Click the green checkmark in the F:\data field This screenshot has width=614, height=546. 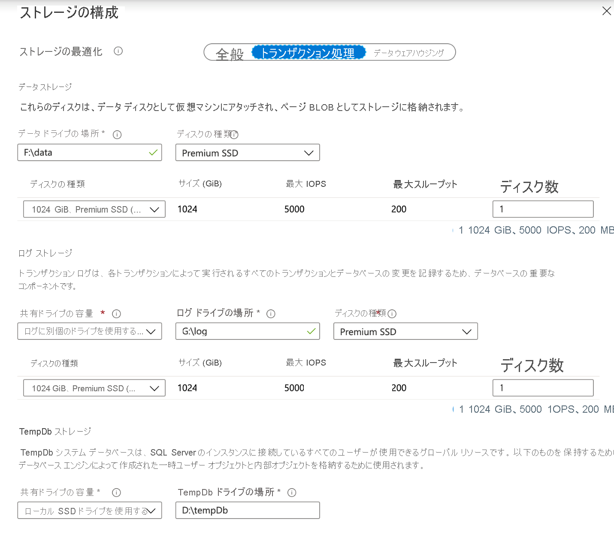point(153,152)
